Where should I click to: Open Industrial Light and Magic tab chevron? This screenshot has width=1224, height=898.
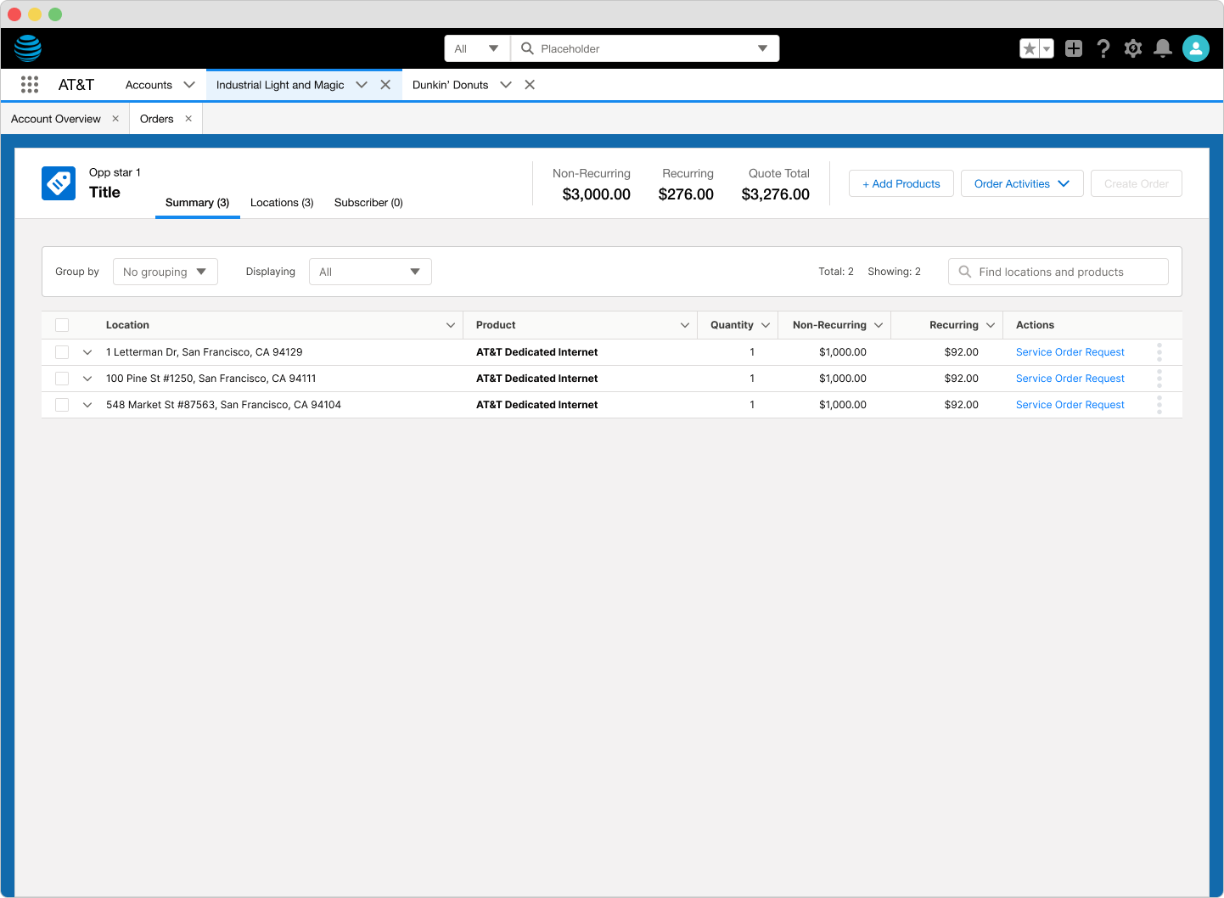[x=362, y=85]
